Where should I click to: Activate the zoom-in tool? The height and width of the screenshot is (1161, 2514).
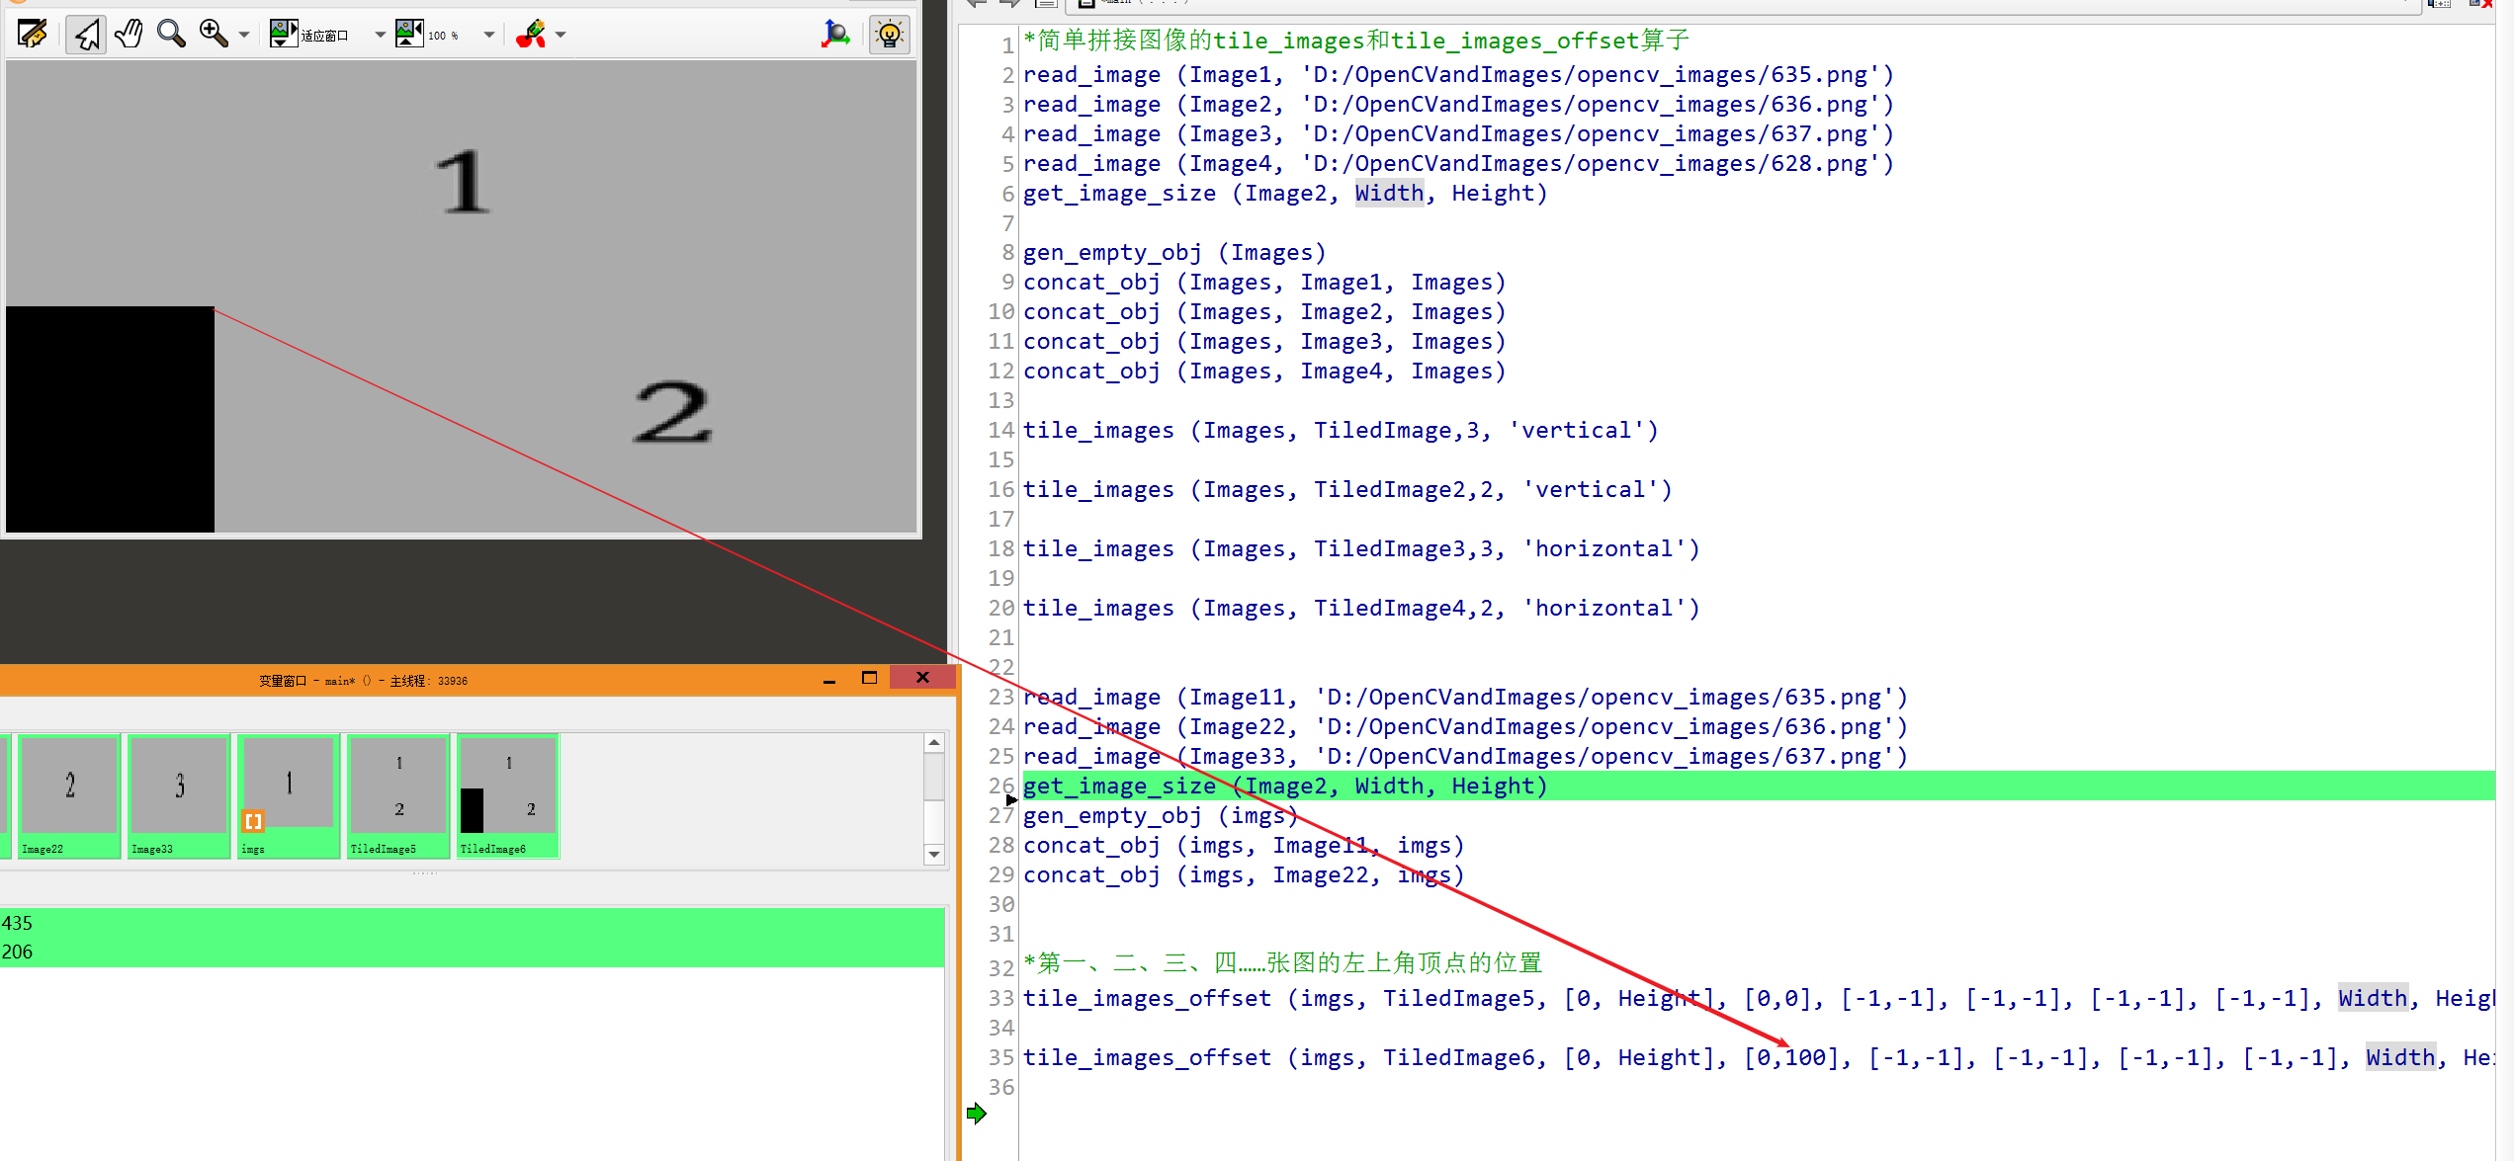(214, 35)
